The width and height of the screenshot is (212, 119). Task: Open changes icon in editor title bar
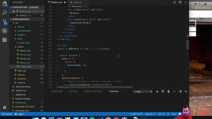[x=174, y=2]
